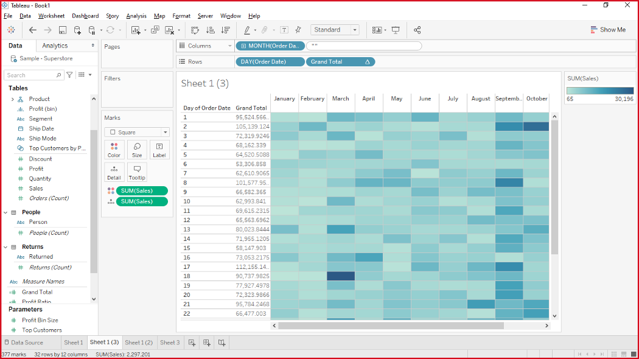Open the Color card in Marks
Screen dimensions: 639x359
[114, 150]
